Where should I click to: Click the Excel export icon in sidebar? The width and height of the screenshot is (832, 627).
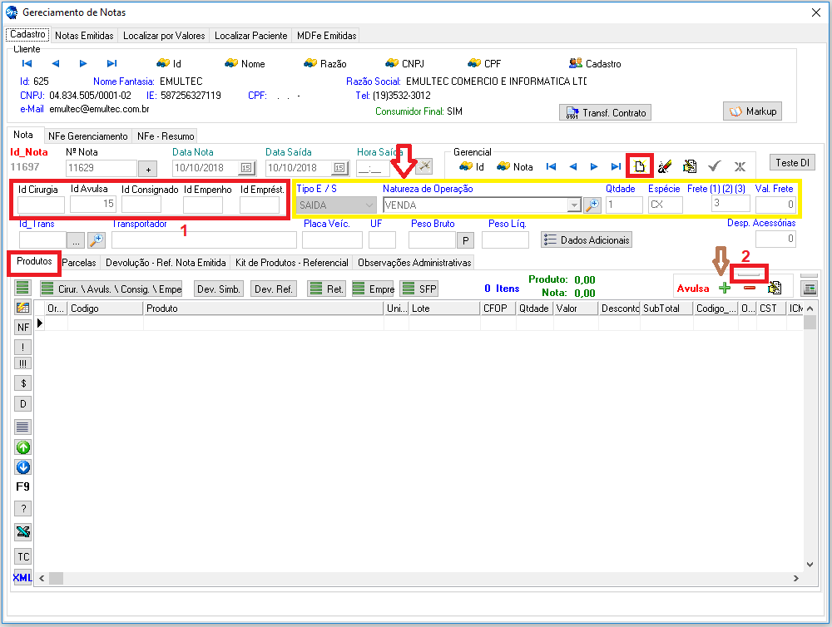[x=23, y=531]
